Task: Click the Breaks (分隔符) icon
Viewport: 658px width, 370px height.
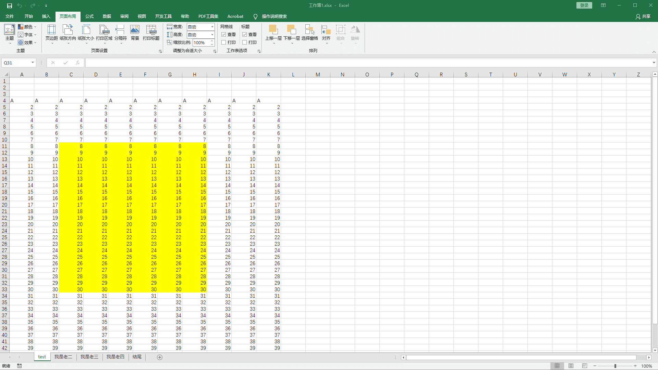Action: tap(121, 34)
